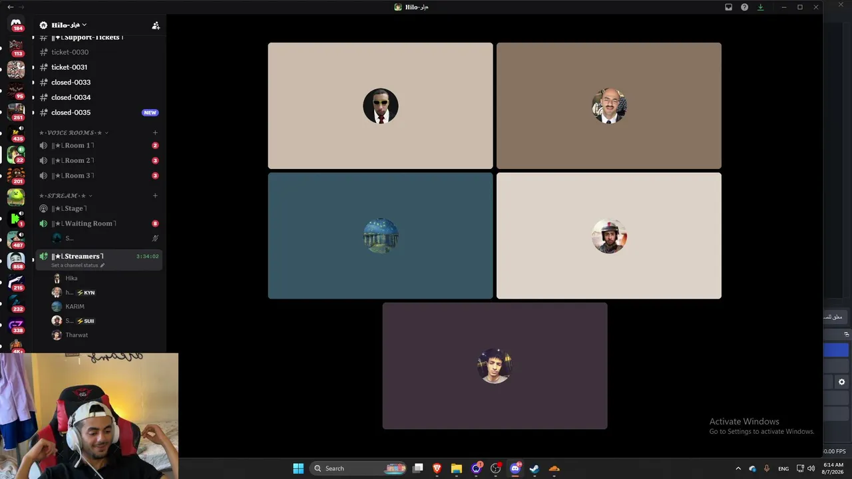
Task: Select the server icon with badge 487
Action: tap(16, 239)
